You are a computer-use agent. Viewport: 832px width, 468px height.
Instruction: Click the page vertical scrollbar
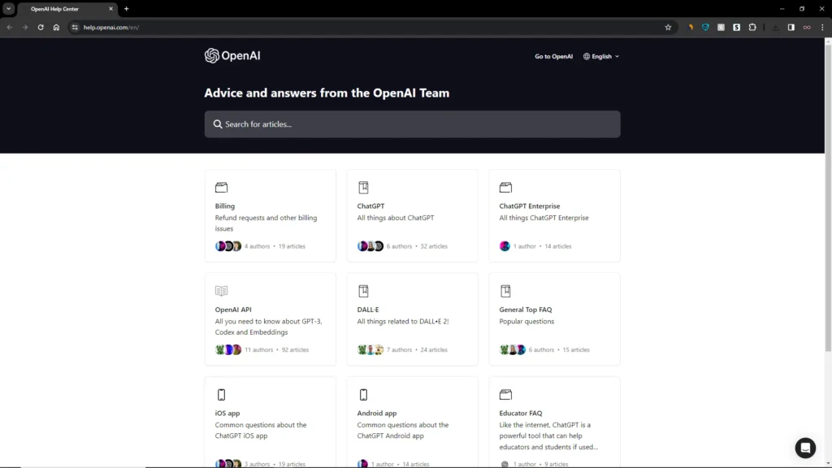(x=828, y=197)
